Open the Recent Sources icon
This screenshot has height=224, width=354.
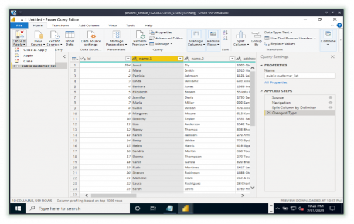click(x=55, y=35)
